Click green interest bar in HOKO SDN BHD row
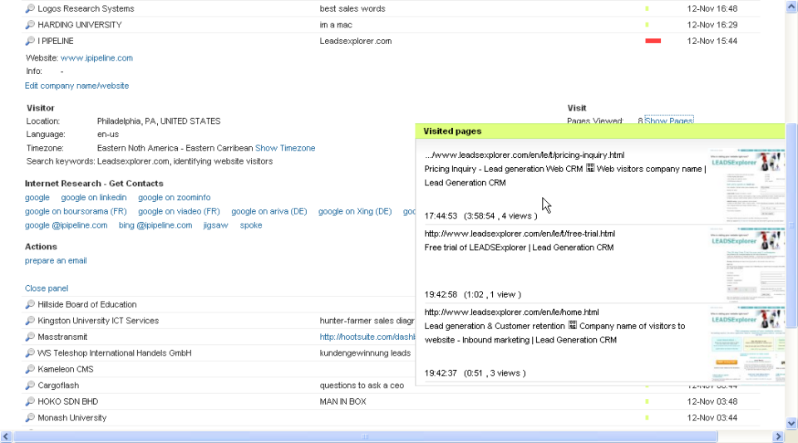This screenshot has height=443, width=798. point(648,401)
